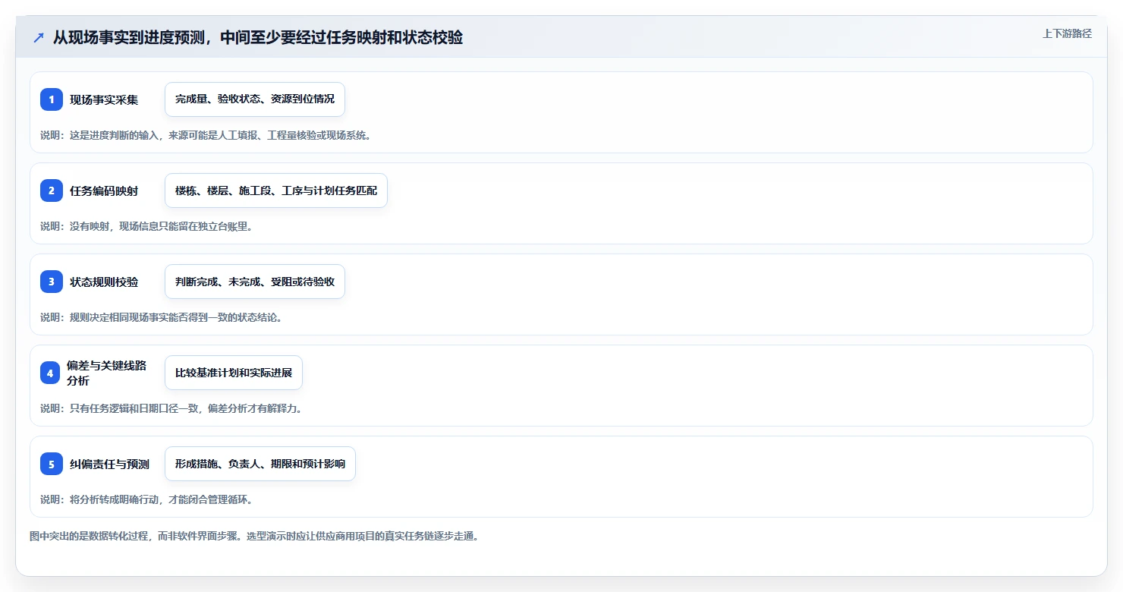Click the 上下游路径 label
1123x592 pixels.
point(1067,33)
